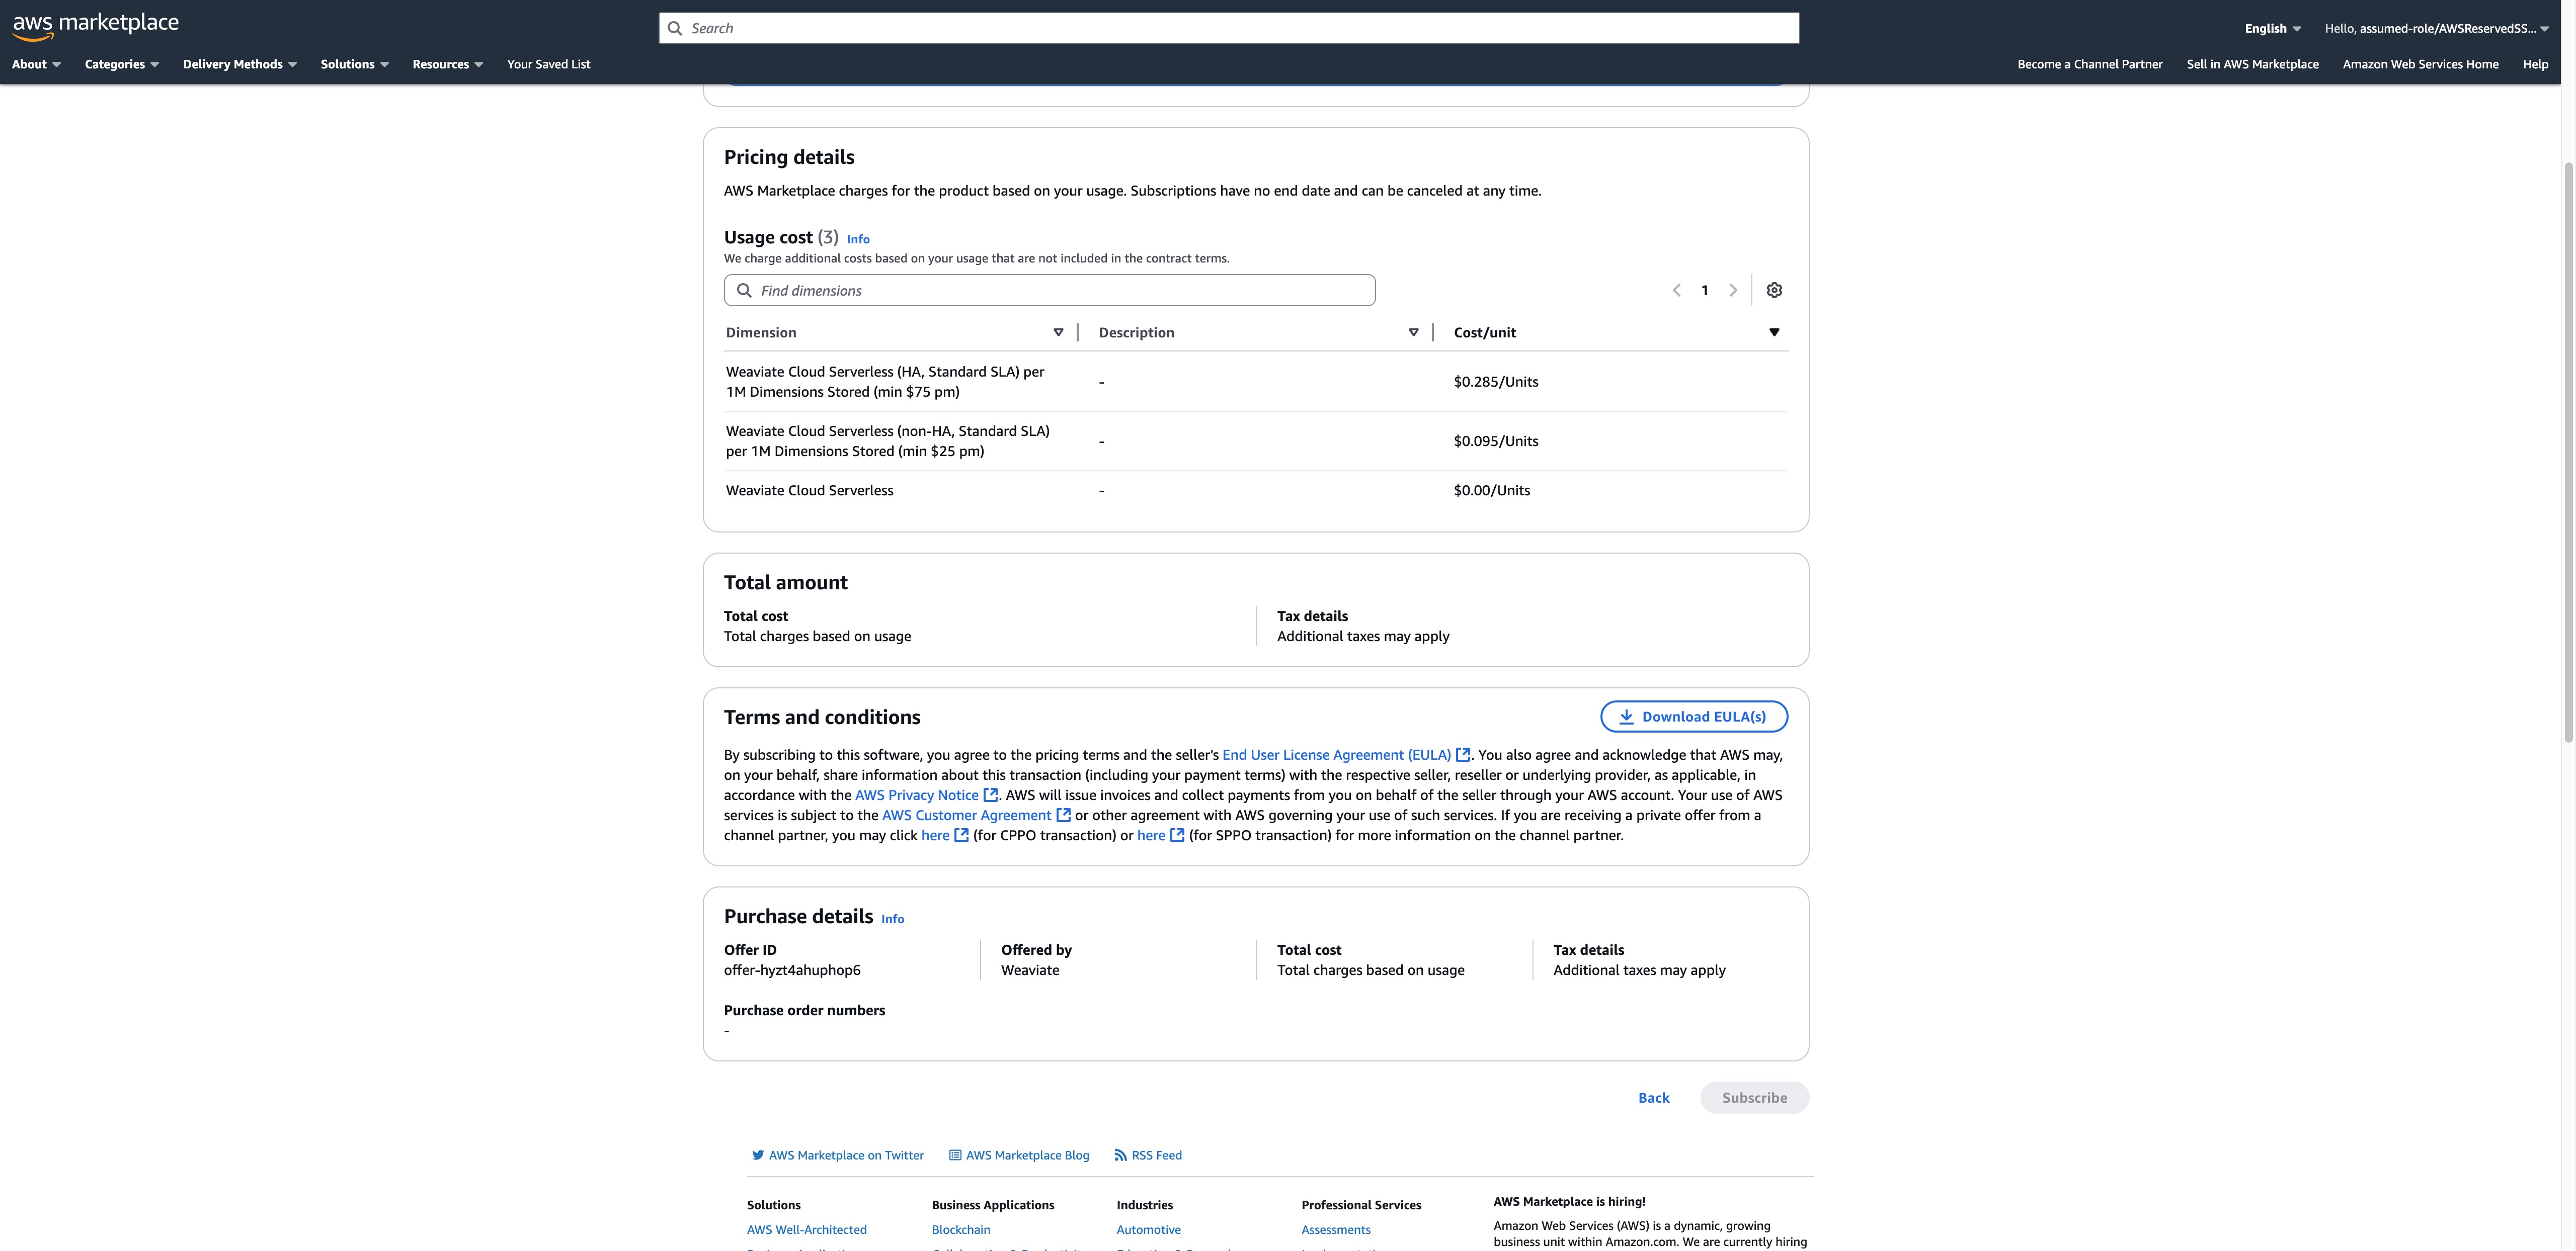Go to previous page of usage costs
This screenshot has width=2576, height=1251.
[x=1677, y=291]
